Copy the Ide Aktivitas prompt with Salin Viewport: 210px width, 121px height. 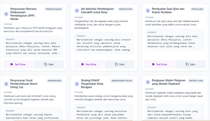pos(119,64)
